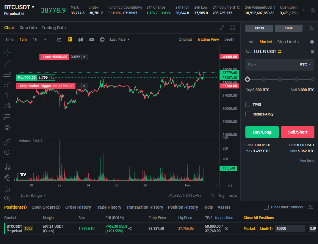The image size is (318, 244).
Task: Toggle lock all drawing tools
Action: pyautogui.click(x=7, y=188)
